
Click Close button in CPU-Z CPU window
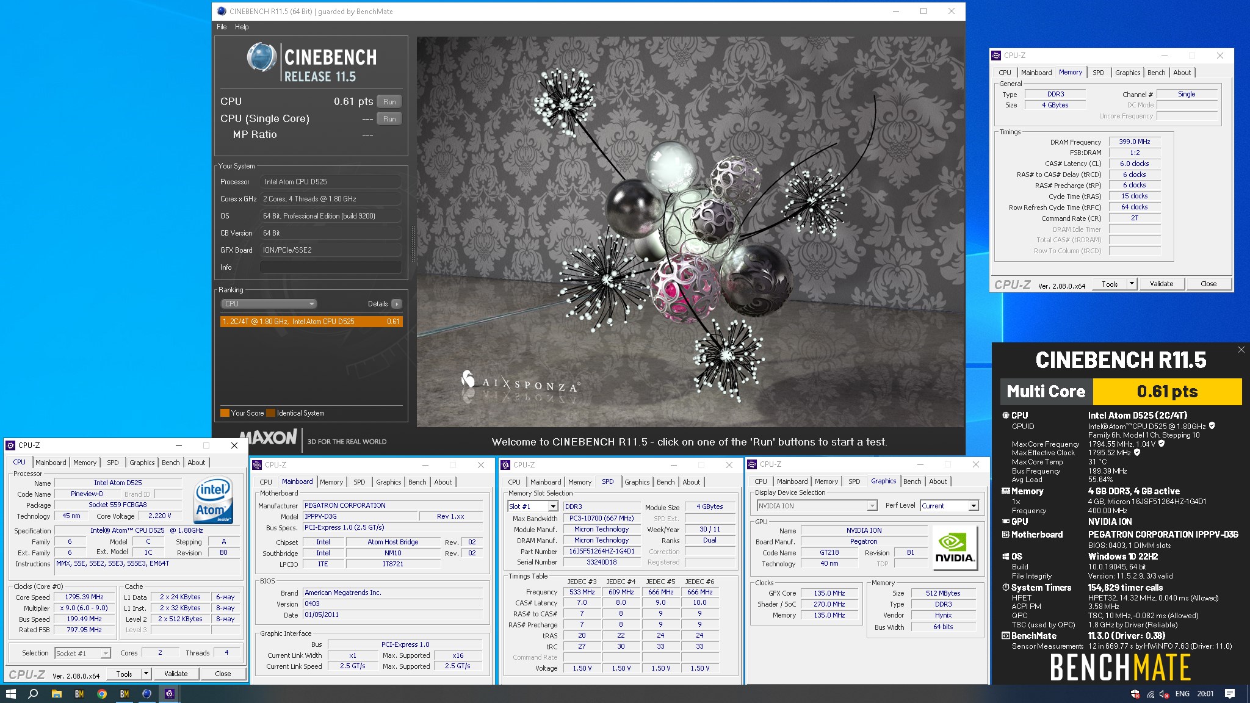tap(223, 674)
